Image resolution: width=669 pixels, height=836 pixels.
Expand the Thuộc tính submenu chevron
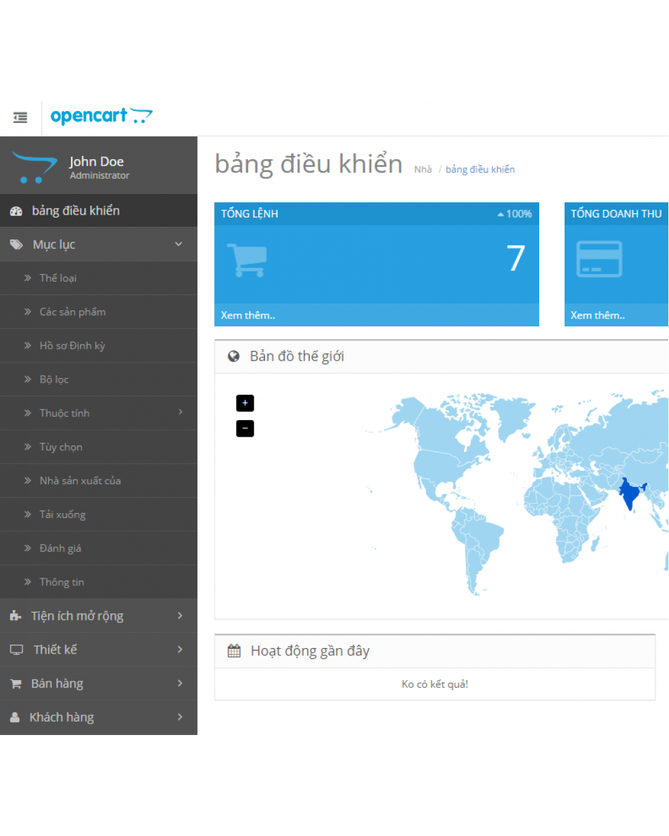click(x=181, y=413)
